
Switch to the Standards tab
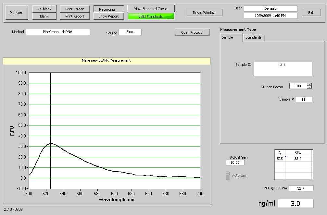coord(254,37)
